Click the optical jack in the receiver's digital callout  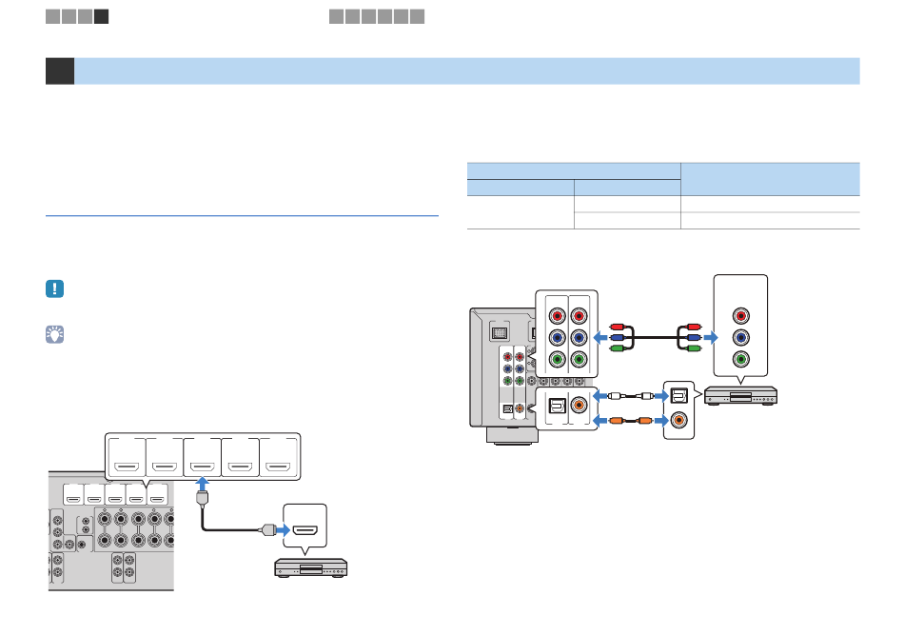coord(557,406)
